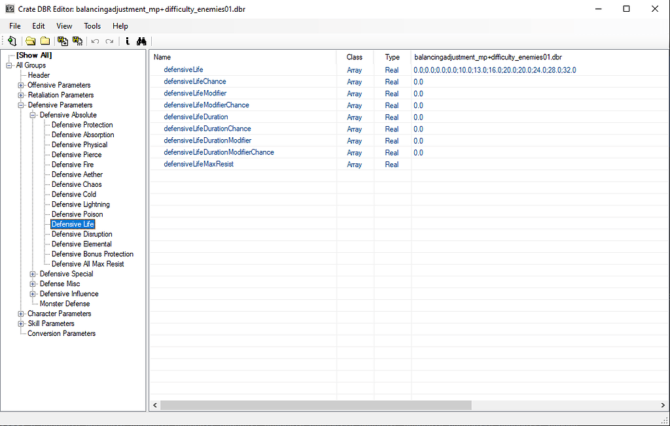Image resolution: width=670 pixels, height=426 pixels.
Task: Click the defensiveLife value cell
Action: click(x=495, y=70)
